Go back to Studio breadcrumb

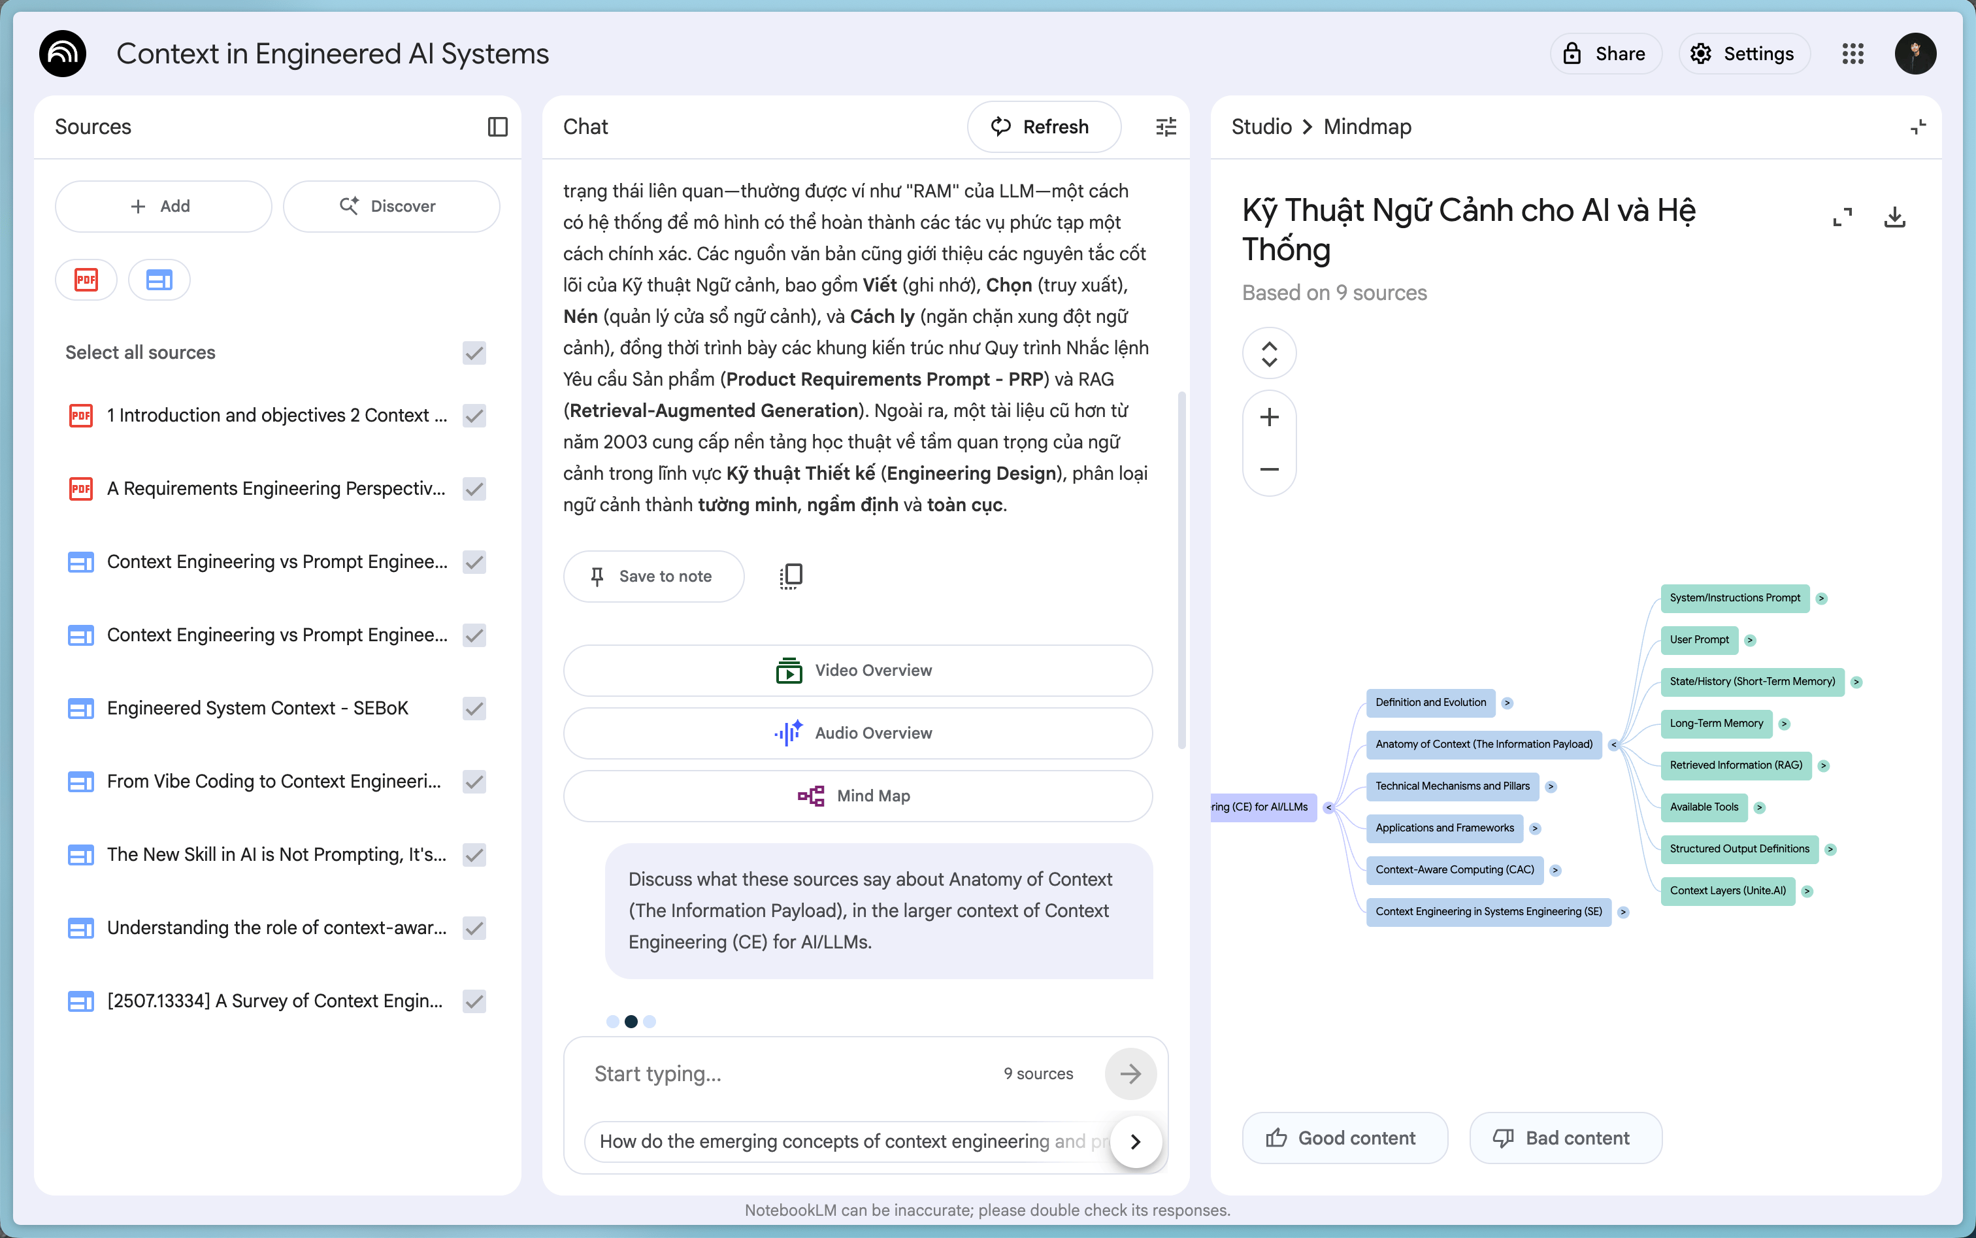pos(1260,127)
